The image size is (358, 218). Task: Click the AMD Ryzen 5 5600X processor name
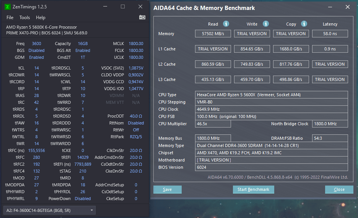coord(41,27)
